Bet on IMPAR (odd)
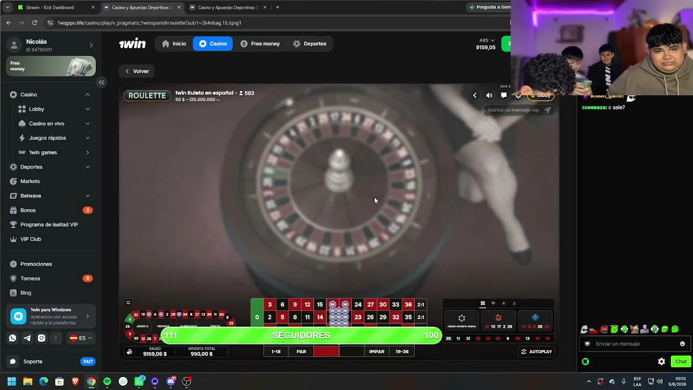693x390 pixels. pyautogui.click(x=377, y=352)
